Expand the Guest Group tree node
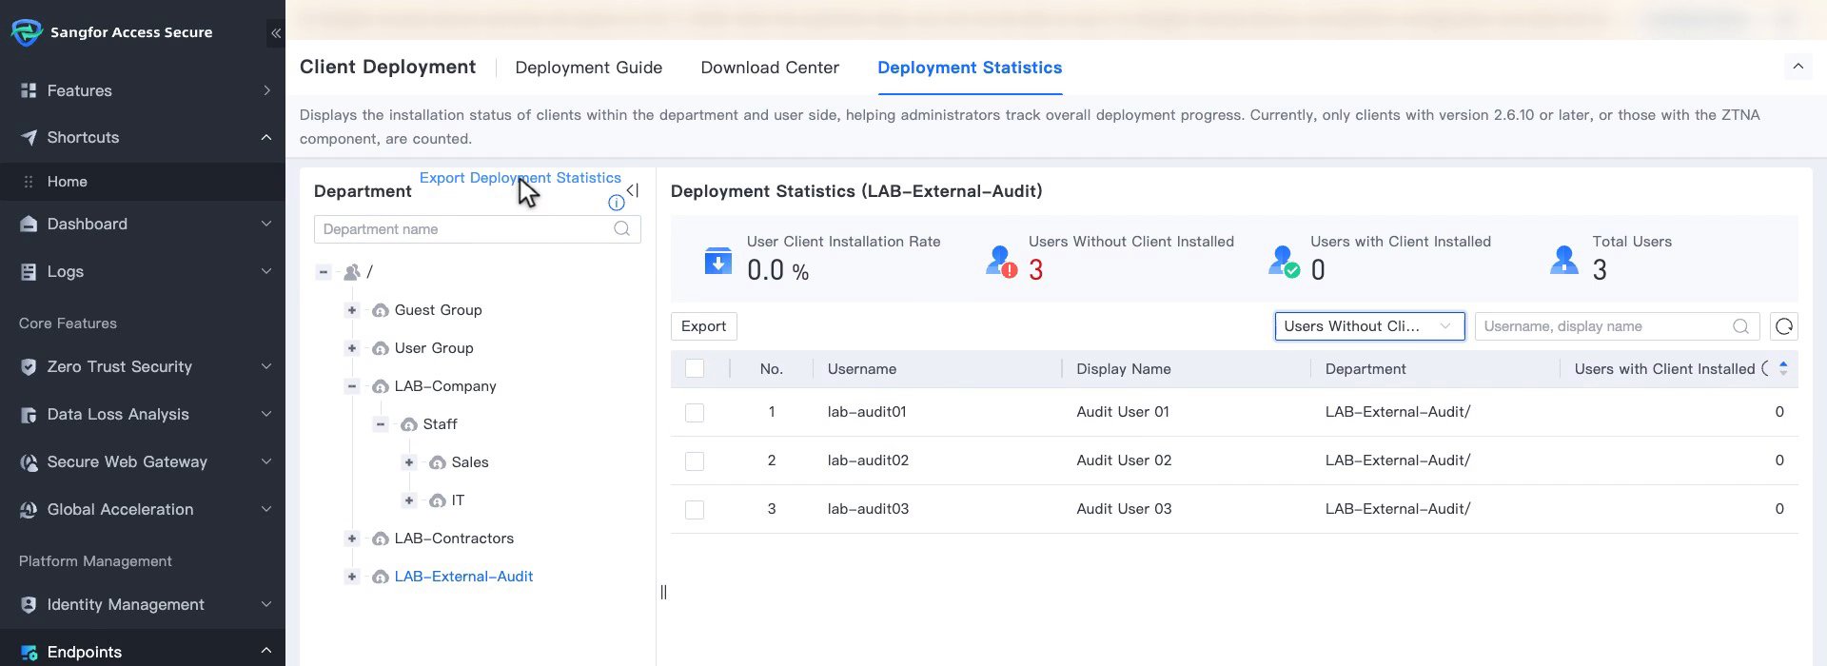Image resolution: width=1827 pixels, height=666 pixels. 352,310
